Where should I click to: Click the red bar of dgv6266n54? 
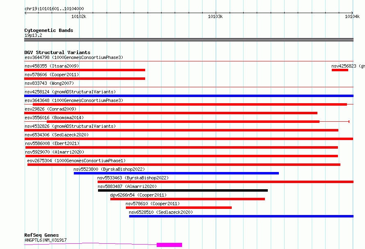pos(187,199)
